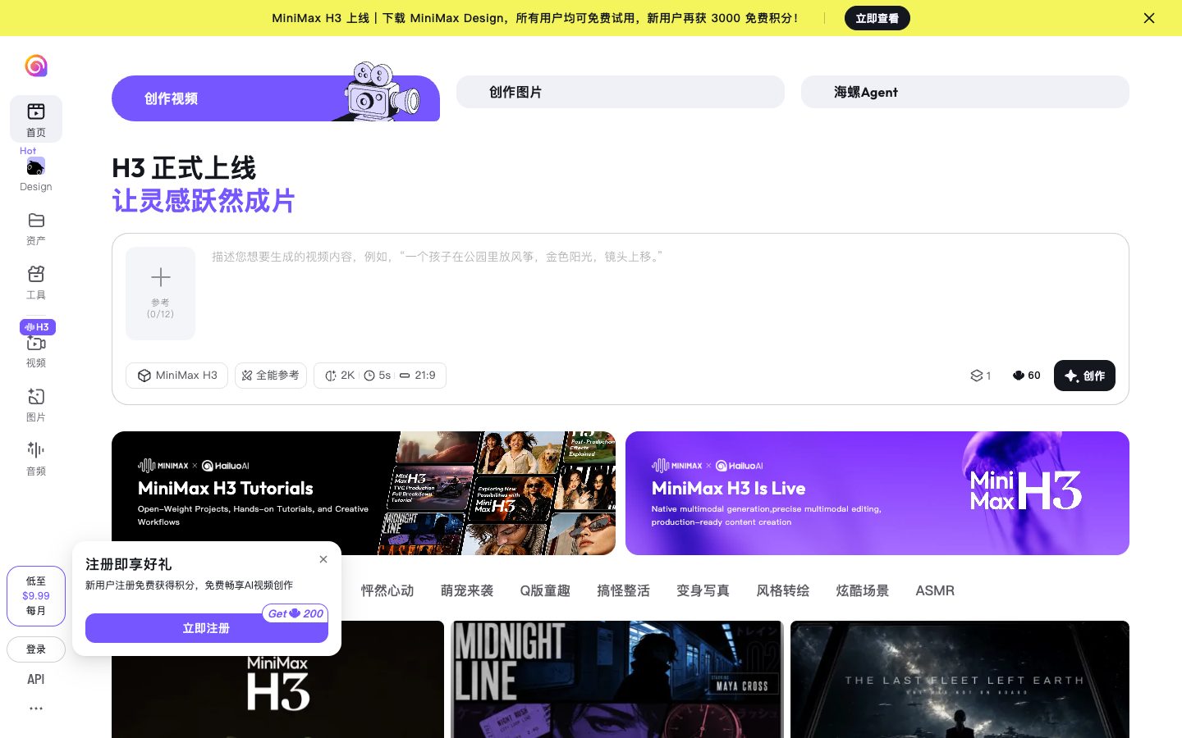Click 立即查看 in the top banner

click(877, 18)
